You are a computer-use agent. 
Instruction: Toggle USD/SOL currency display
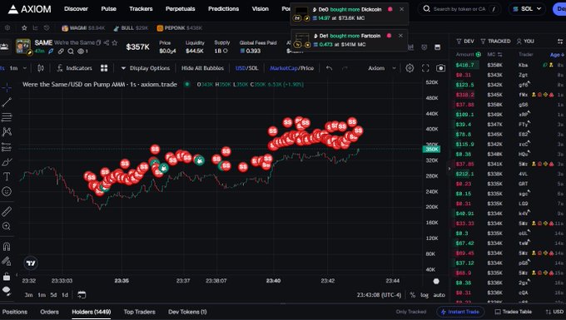coord(247,68)
